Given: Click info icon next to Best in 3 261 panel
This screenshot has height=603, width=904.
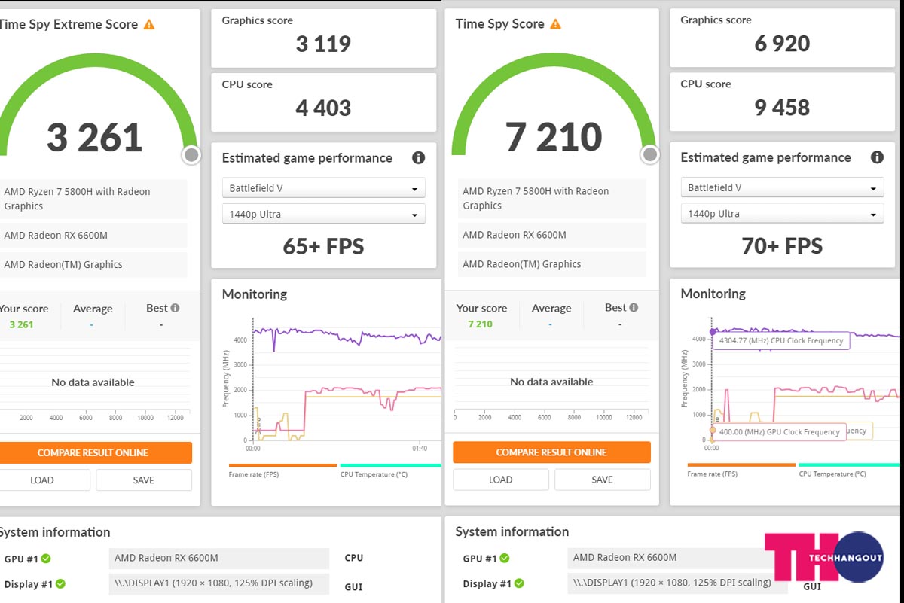Looking at the screenshot, I should point(175,308).
